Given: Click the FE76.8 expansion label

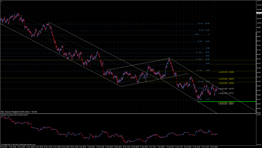Looking at the screenshot, I should coord(197,34).
